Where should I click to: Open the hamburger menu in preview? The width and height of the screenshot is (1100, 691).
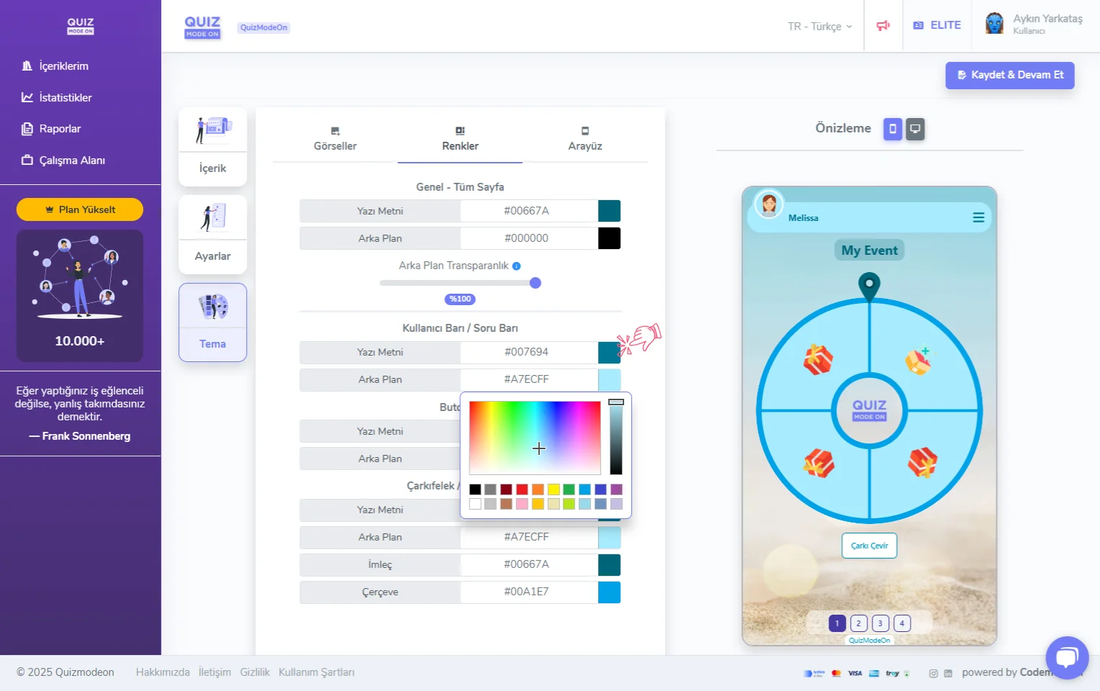tap(978, 217)
